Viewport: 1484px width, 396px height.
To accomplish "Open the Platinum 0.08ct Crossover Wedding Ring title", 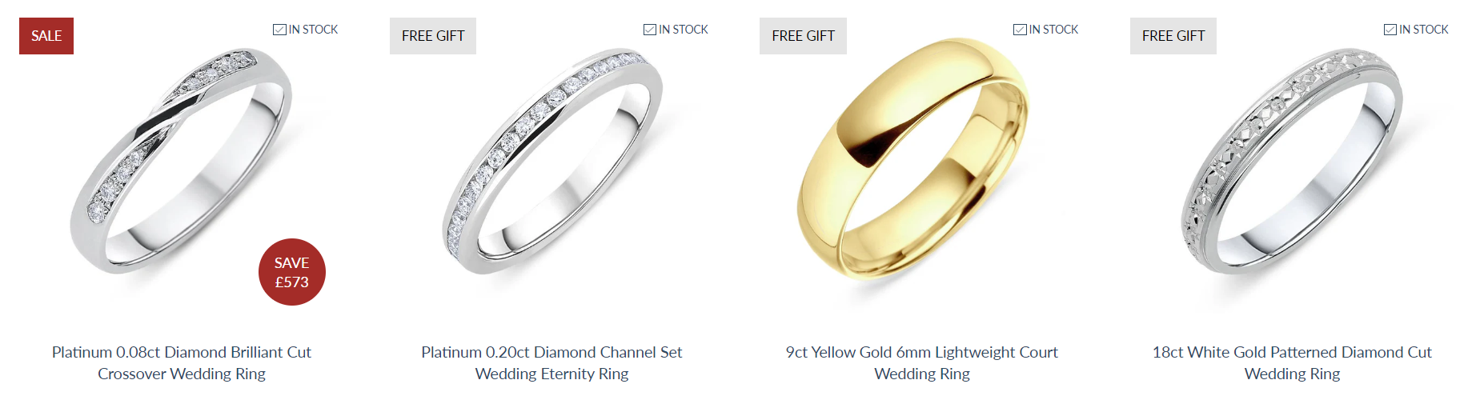I will coord(182,362).
